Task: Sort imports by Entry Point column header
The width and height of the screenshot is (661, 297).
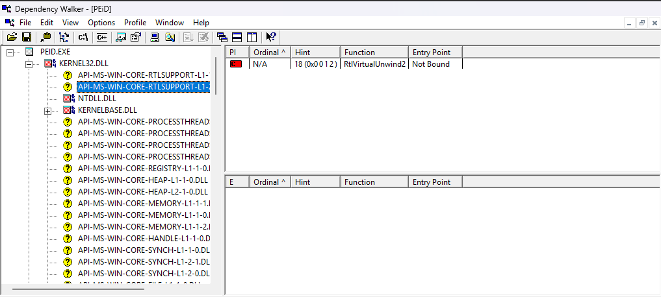Action: 435,52
